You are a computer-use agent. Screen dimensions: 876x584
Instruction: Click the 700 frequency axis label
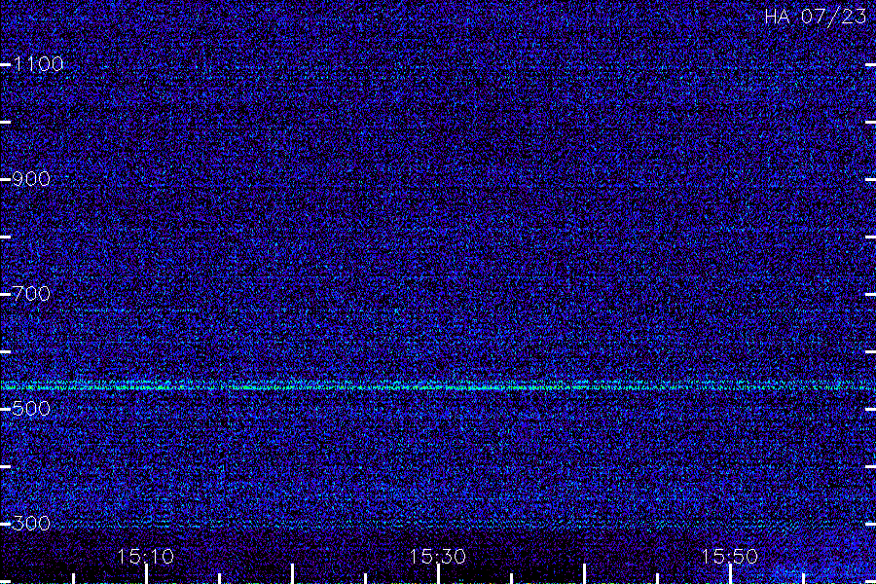31,294
